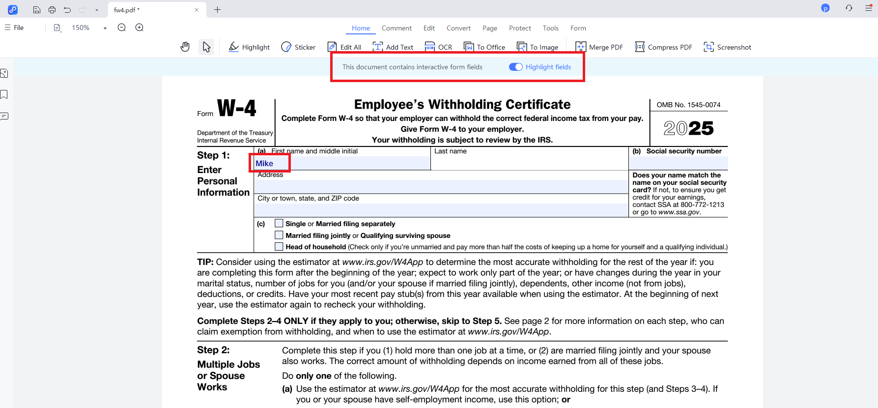Screen dimensions: 878x408
Task: Switch to the Home tab
Action: tap(361, 28)
